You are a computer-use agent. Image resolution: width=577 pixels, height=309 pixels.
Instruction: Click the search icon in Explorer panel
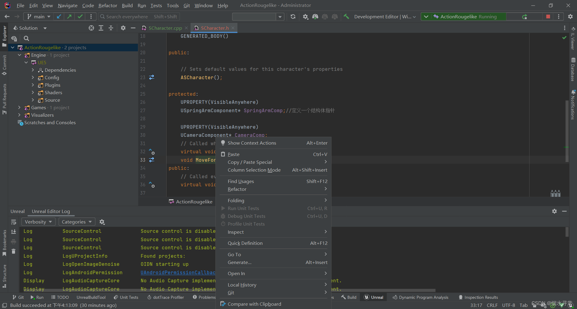point(26,38)
